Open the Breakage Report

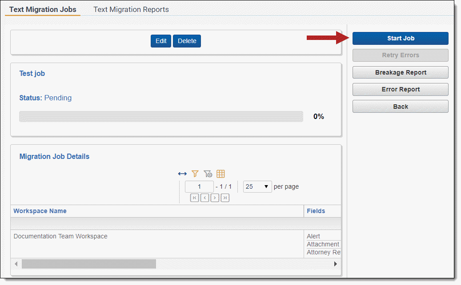pos(400,72)
